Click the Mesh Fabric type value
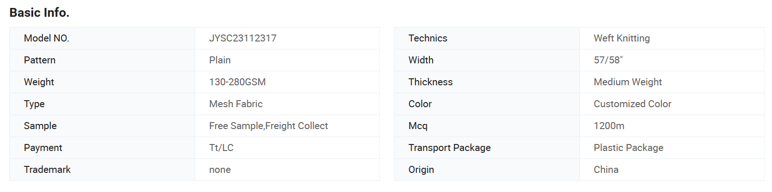 [x=236, y=104]
